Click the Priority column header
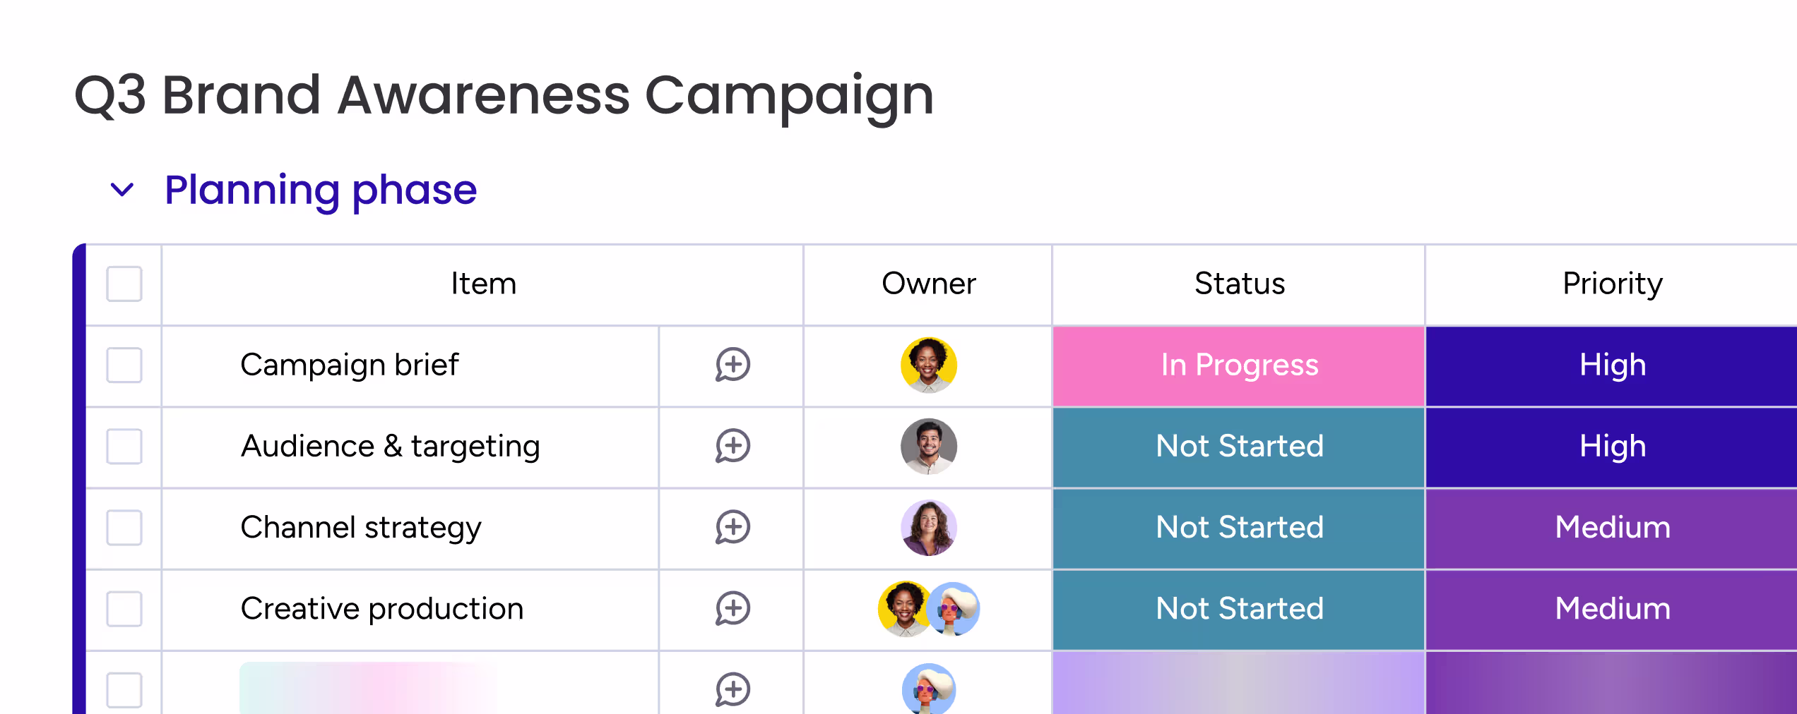This screenshot has width=1797, height=714. tap(1612, 284)
